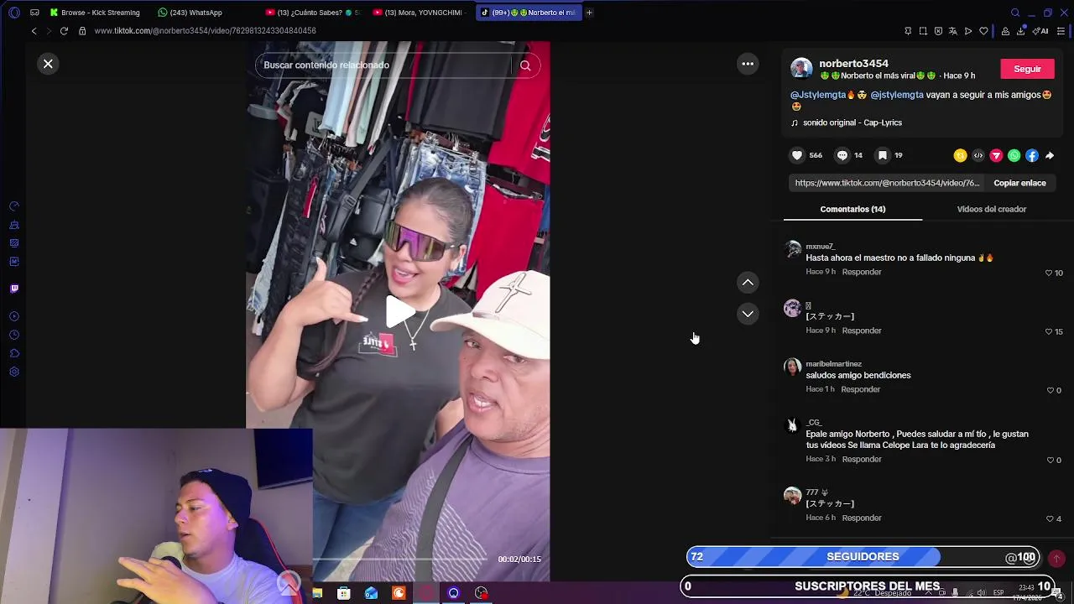Copy video link with Copiar enlace

[1019, 183]
